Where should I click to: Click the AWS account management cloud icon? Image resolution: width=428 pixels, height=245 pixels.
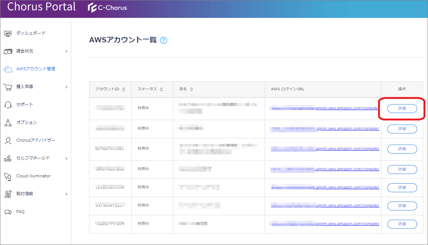tap(8, 69)
